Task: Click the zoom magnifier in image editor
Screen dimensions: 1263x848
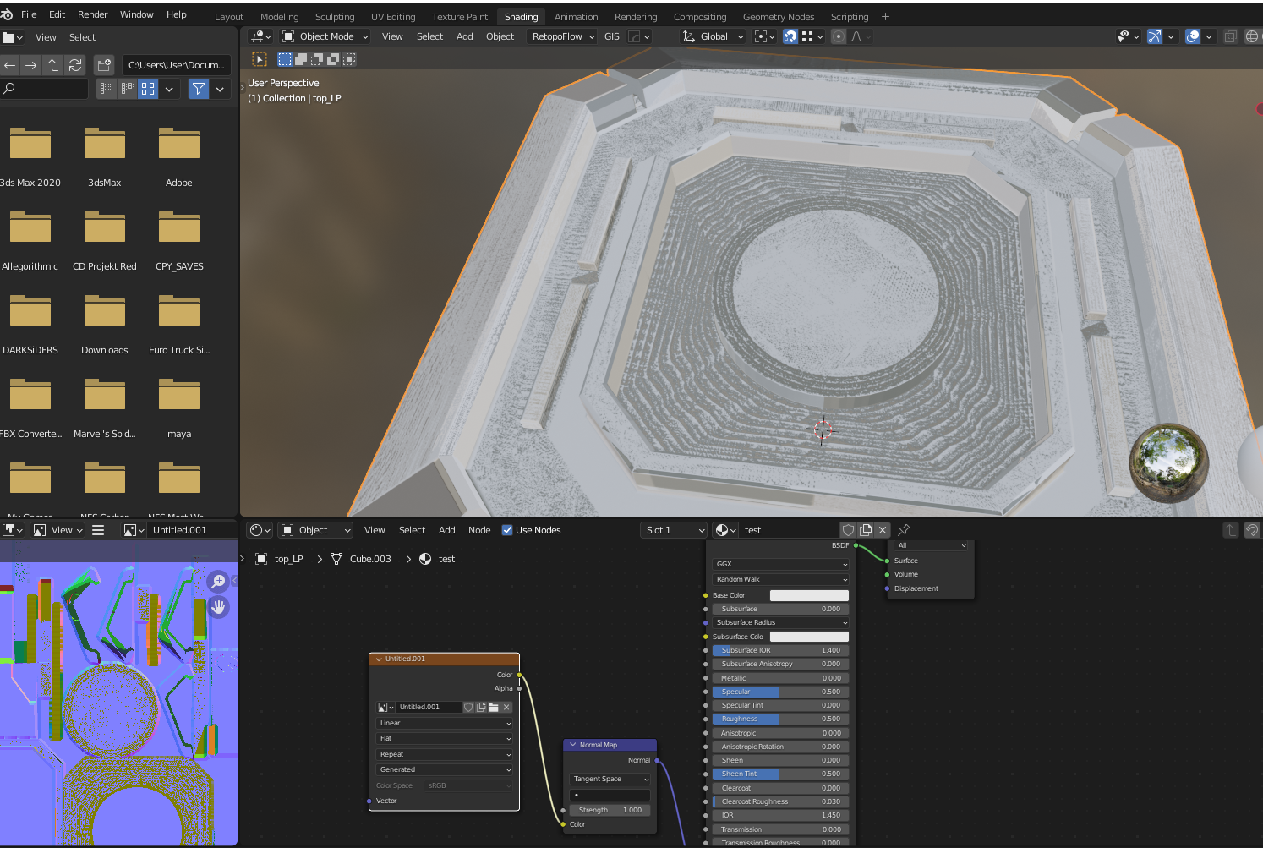Action: coord(218,581)
